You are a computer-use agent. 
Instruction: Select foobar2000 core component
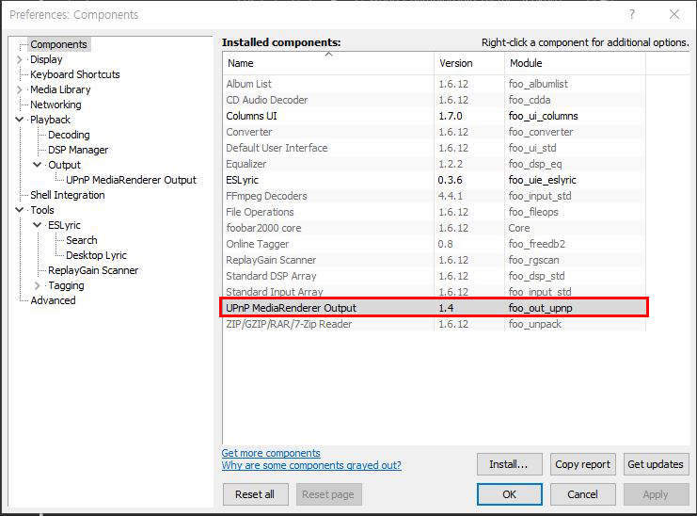pos(435,228)
